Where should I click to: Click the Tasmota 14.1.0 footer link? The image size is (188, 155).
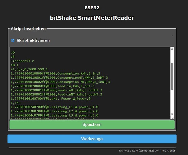coord(147,151)
